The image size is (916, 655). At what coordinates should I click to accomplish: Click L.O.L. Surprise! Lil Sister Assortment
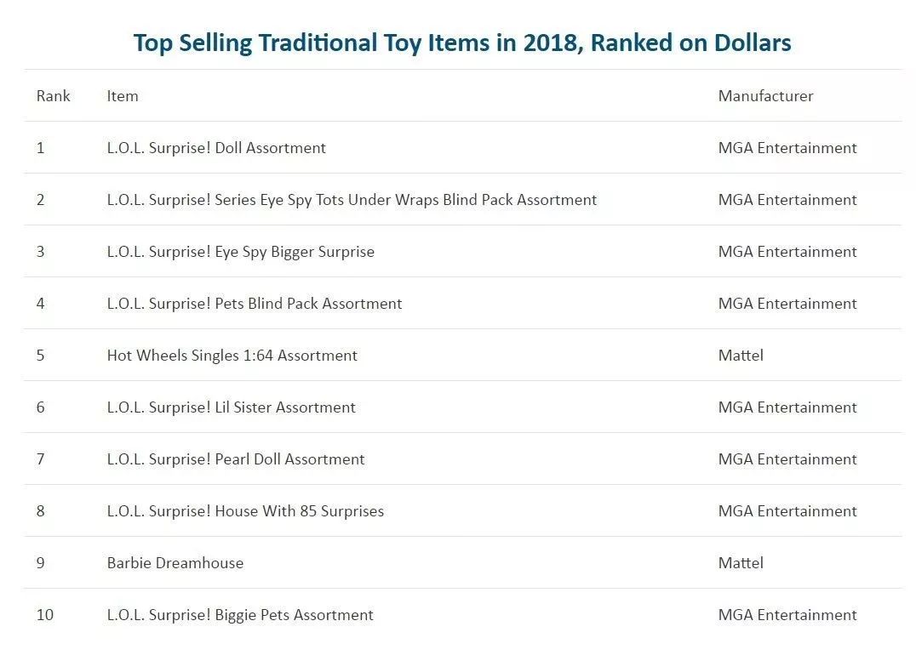(231, 407)
